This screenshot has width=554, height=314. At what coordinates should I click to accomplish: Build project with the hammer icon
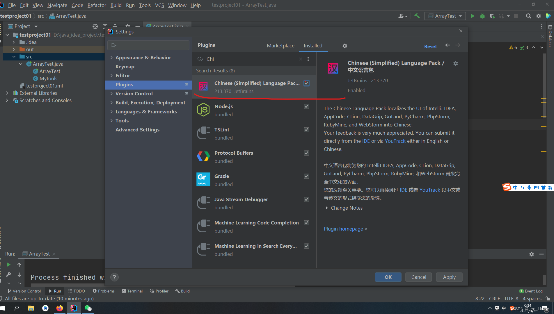[417, 16]
